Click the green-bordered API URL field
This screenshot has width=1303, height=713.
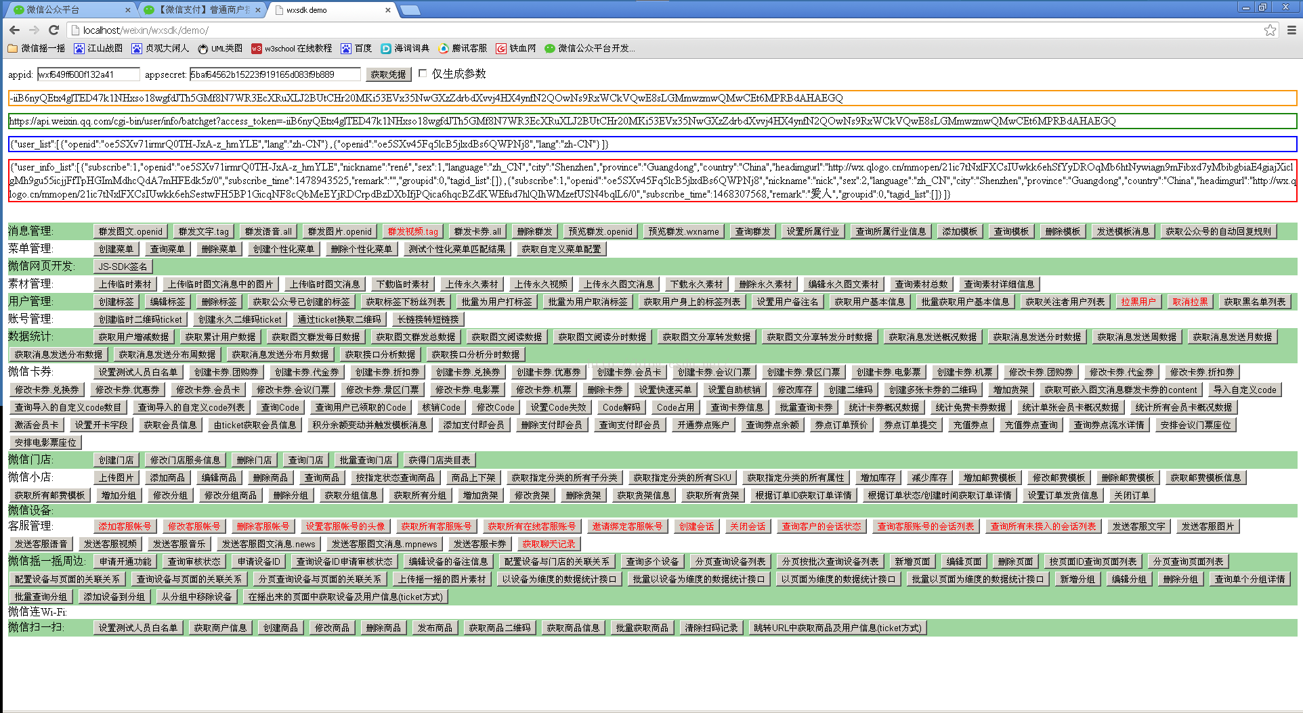point(652,121)
